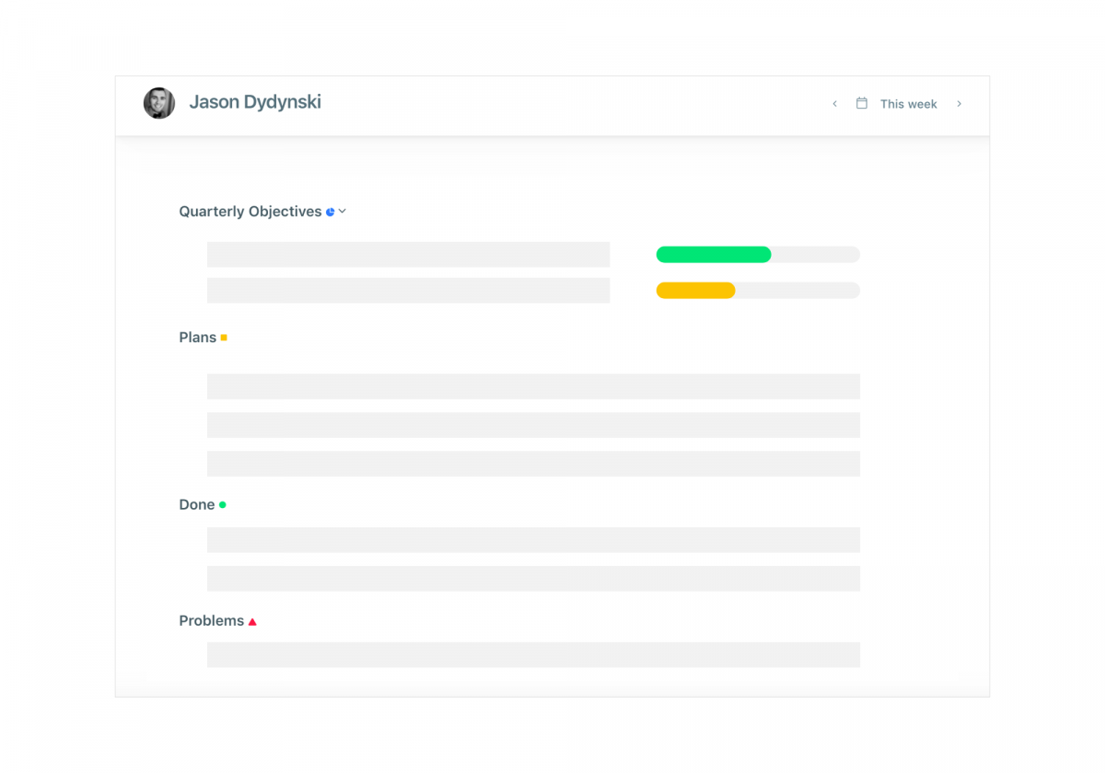This screenshot has width=1105, height=773.
Task: Click the green dot icon next to Done
Action: click(x=222, y=504)
